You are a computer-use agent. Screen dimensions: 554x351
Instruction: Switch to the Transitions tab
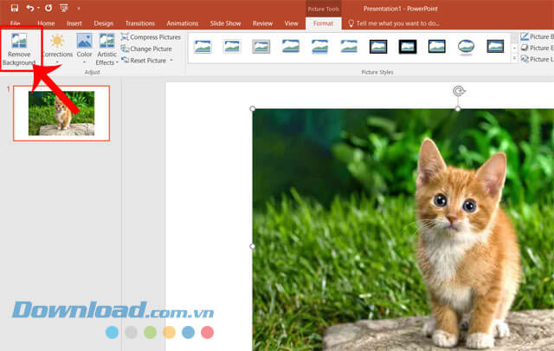point(140,23)
